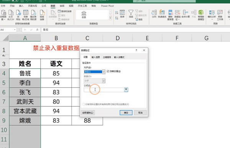The width and height of the screenshot is (230, 148).
Task: Sort descending with the Z-A icon
Action: [117, 18]
